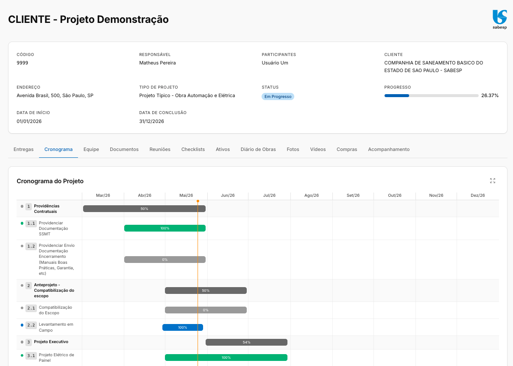This screenshot has height=366, width=513.
Task: Click the 0% Gantt bar for task 1.2
Action: tap(165, 260)
